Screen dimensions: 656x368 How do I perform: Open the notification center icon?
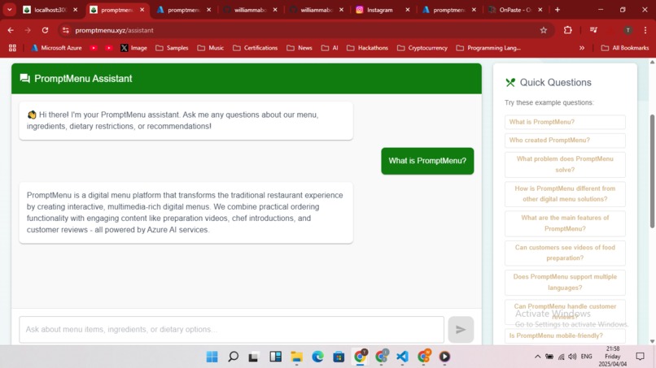pyautogui.click(x=640, y=357)
